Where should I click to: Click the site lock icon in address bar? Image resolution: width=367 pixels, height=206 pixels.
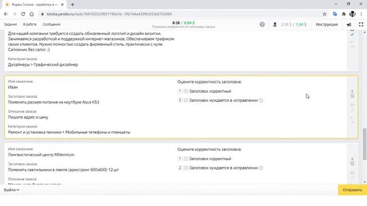click(x=42, y=14)
